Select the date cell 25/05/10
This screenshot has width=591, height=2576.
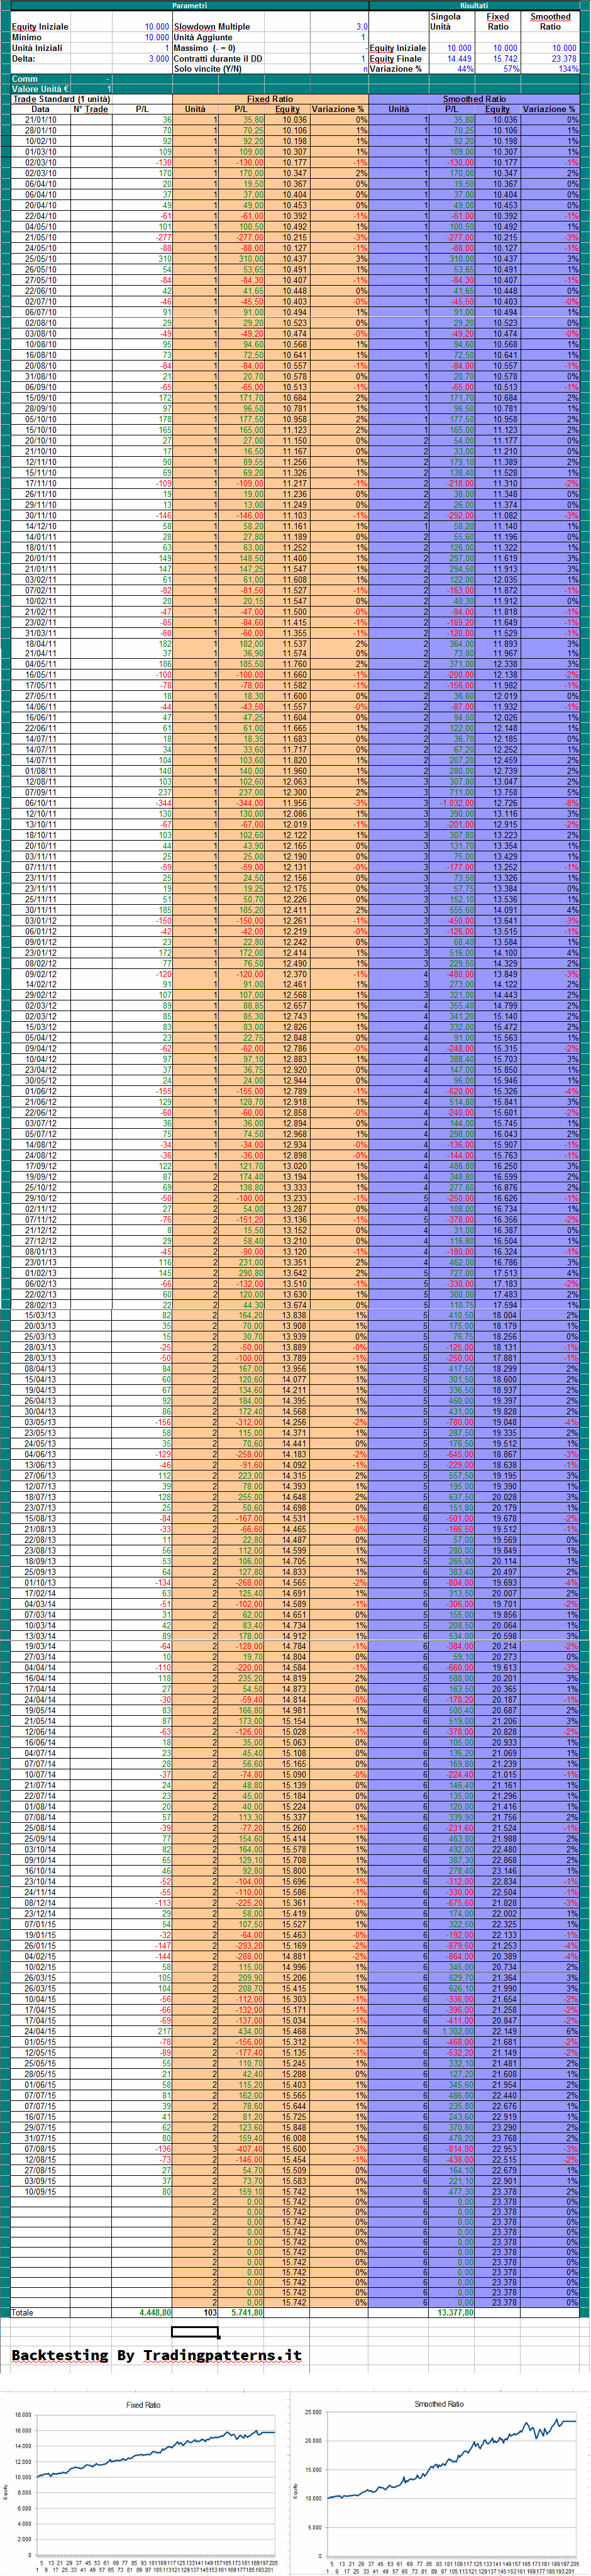[x=40, y=258]
